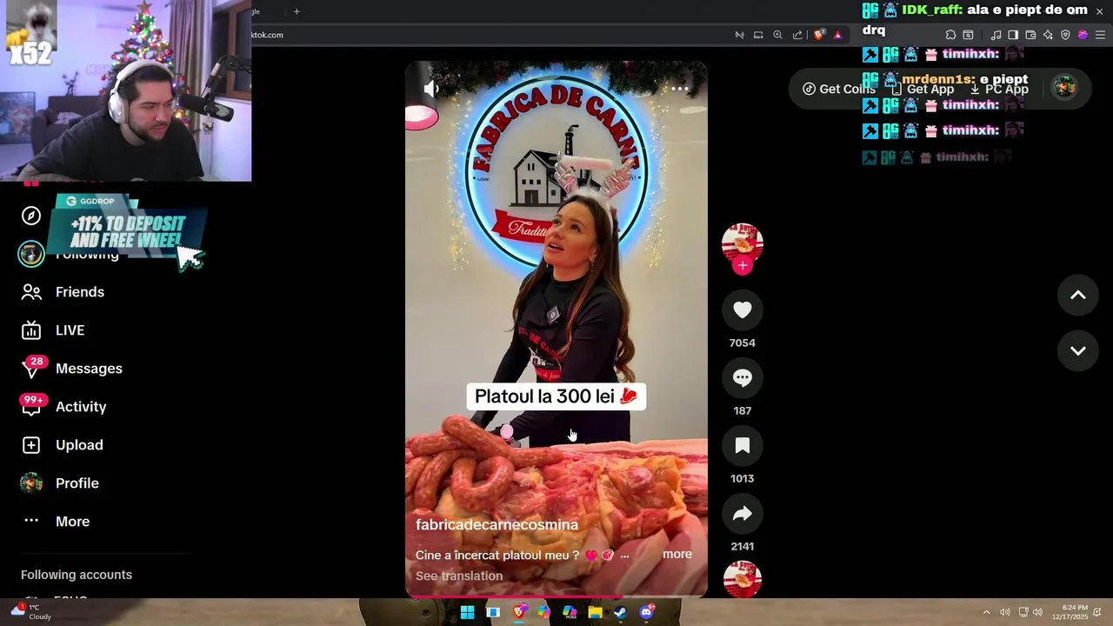Expand More options in the sidebar
Viewport: 1113px width, 626px height.
[72, 522]
